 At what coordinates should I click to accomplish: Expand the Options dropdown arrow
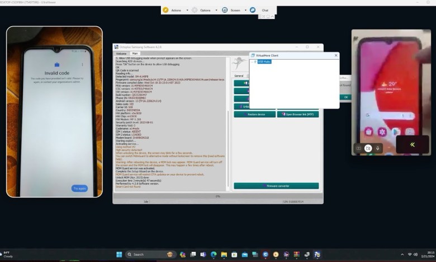[x=216, y=10]
